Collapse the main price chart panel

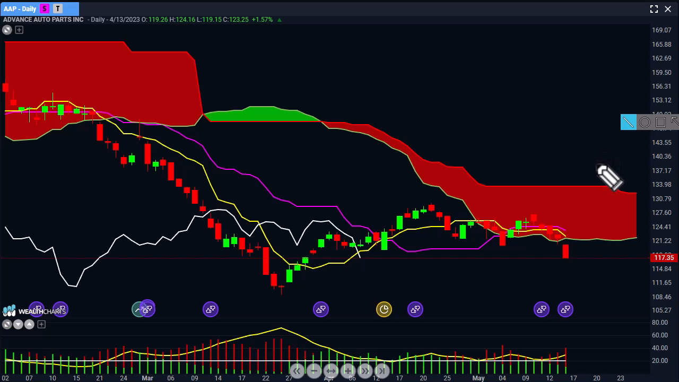[7, 30]
